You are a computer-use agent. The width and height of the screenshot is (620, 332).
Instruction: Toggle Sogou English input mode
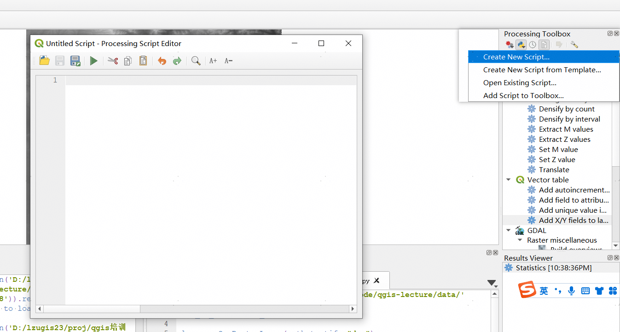click(543, 290)
